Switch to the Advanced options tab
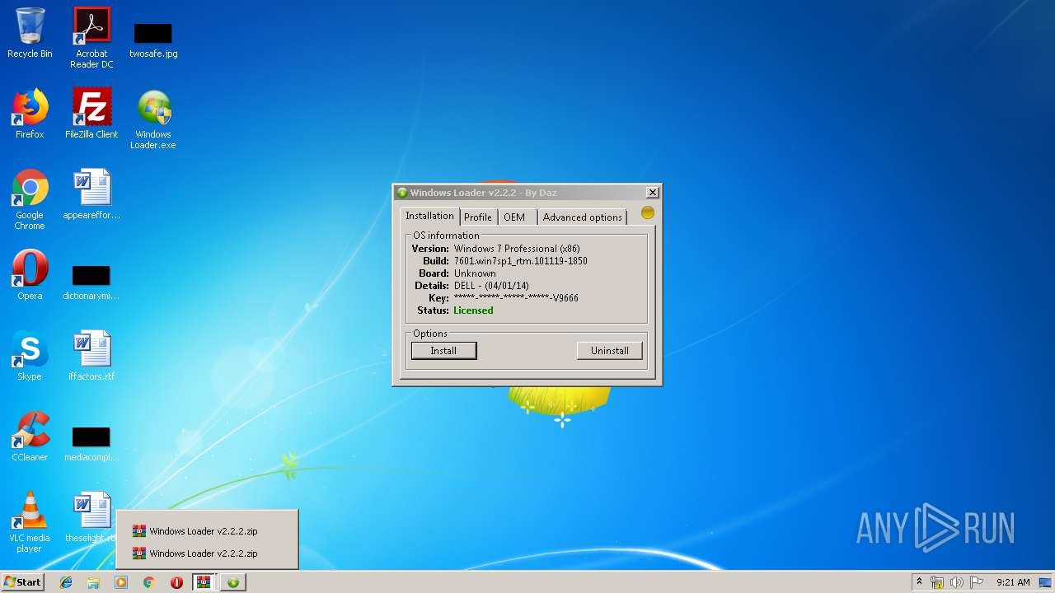Viewport: 1055px width, 593px height. pyautogui.click(x=582, y=217)
